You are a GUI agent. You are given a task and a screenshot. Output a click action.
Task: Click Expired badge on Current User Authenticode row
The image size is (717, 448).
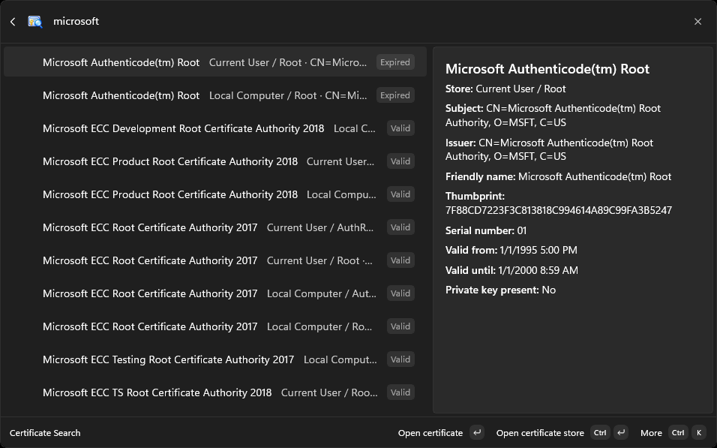coord(395,62)
